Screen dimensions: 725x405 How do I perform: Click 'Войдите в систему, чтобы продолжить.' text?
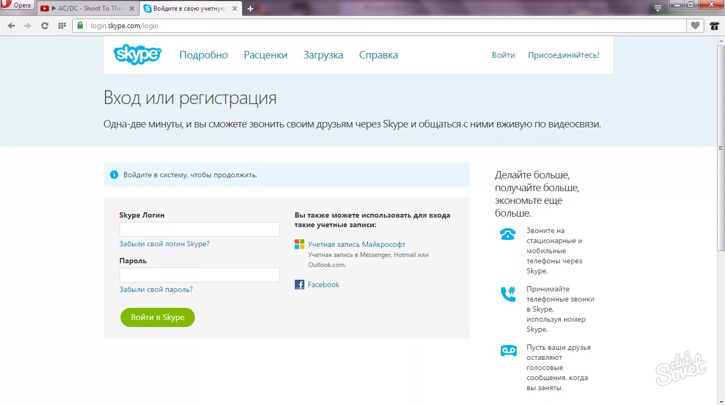tap(190, 175)
